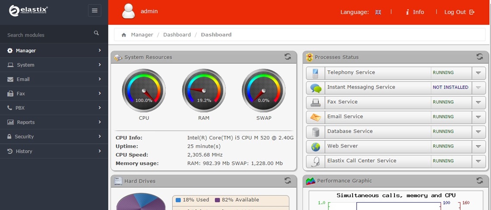Open the PBX sidebar menu

coord(54,108)
